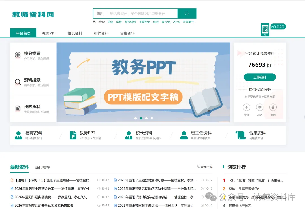Open the 教师资料 navigation tab

point(101,33)
